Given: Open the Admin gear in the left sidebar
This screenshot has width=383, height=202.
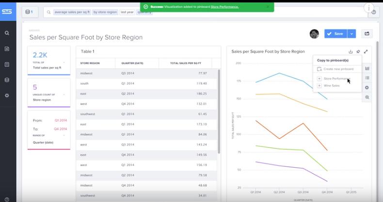Looking at the screenshot, I should [7, 96].
